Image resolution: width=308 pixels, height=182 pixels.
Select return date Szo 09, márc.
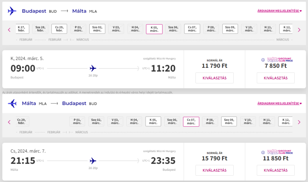coord(229,121)
